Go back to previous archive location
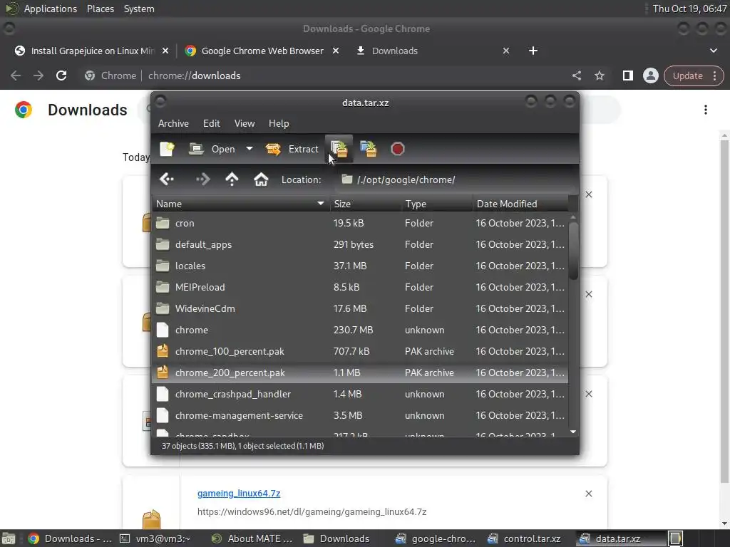This screenshot has width=730, height=547. pos(167,179)
